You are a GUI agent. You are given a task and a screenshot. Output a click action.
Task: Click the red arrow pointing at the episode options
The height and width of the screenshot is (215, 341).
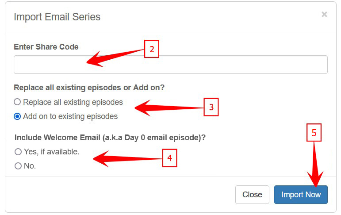point(168,107)
